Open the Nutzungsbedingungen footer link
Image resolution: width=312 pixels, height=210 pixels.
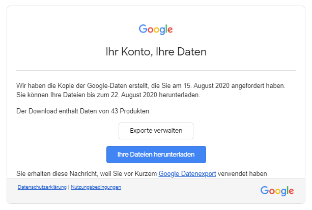pos(96,187)
